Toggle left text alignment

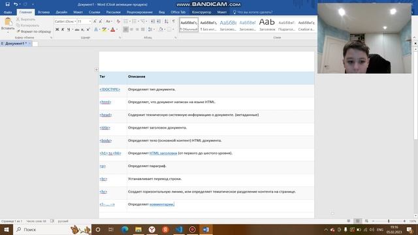coord(125,29)
